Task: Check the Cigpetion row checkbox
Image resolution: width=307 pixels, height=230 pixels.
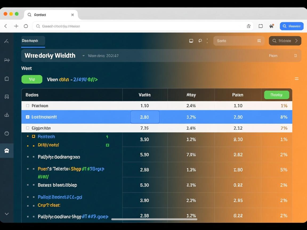Action: [x=27, y=128]
